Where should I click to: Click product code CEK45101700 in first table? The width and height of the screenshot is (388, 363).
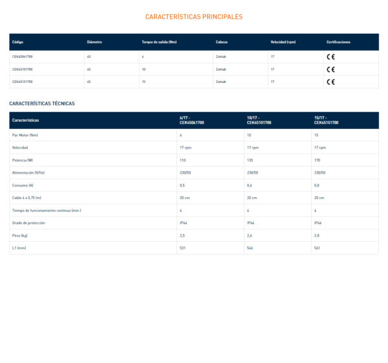pos(23,69)
